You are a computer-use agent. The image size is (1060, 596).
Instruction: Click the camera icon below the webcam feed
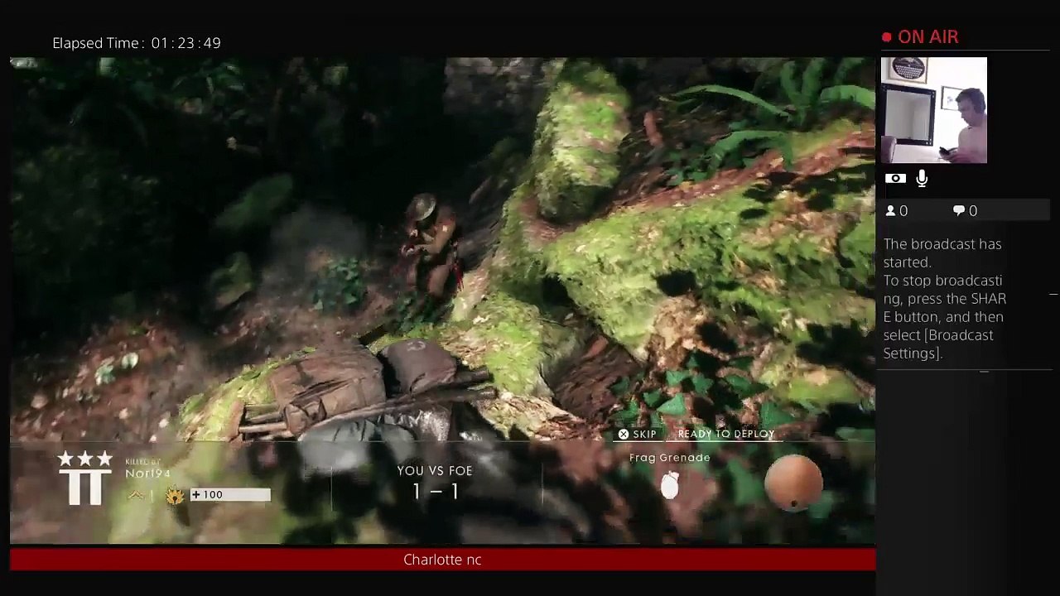click(x=895, y=179)
